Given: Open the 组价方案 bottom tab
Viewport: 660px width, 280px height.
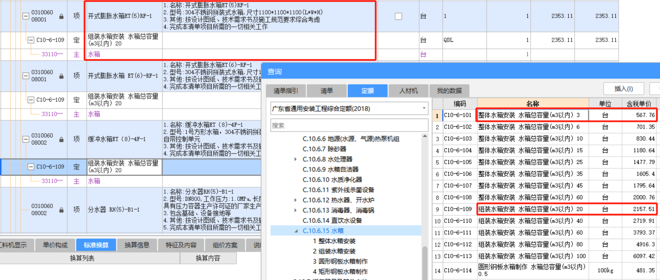Looking at the screenshot, I should pos(225,245).
